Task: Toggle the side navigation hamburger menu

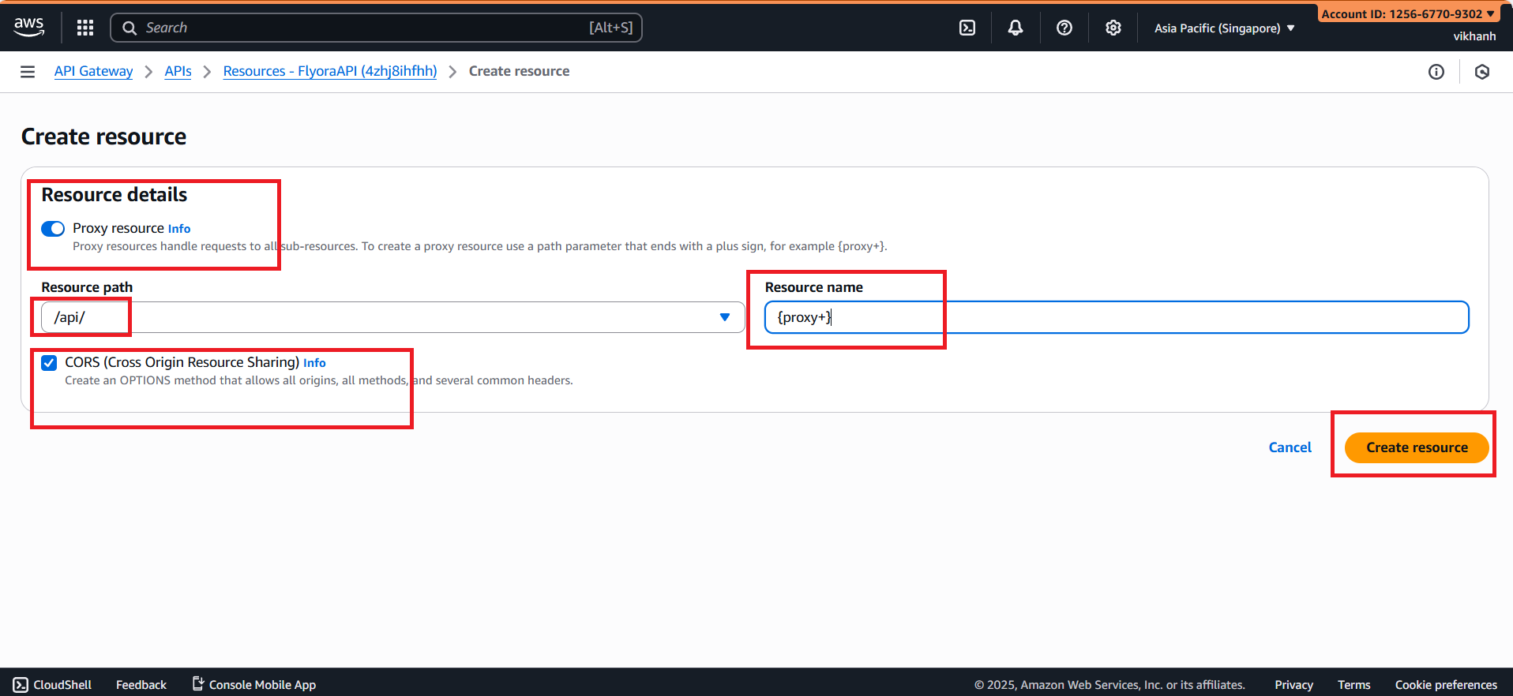Action: (28, 72)
